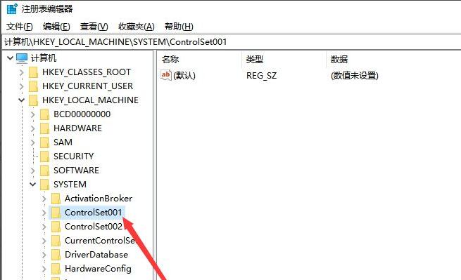Image resolution: width=461 pixels, height=280 pixels.
Task: Expand the SOFTWARE key arrow
Action: pyautogui.click(x=32, y=171)
